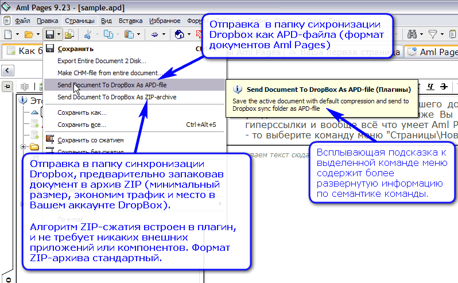
Task: Click the red RSS toolbar icon
Action: (x=199, y=34)
